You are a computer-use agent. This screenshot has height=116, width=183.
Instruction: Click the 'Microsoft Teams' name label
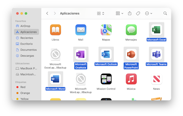click(x=157, y=64)
